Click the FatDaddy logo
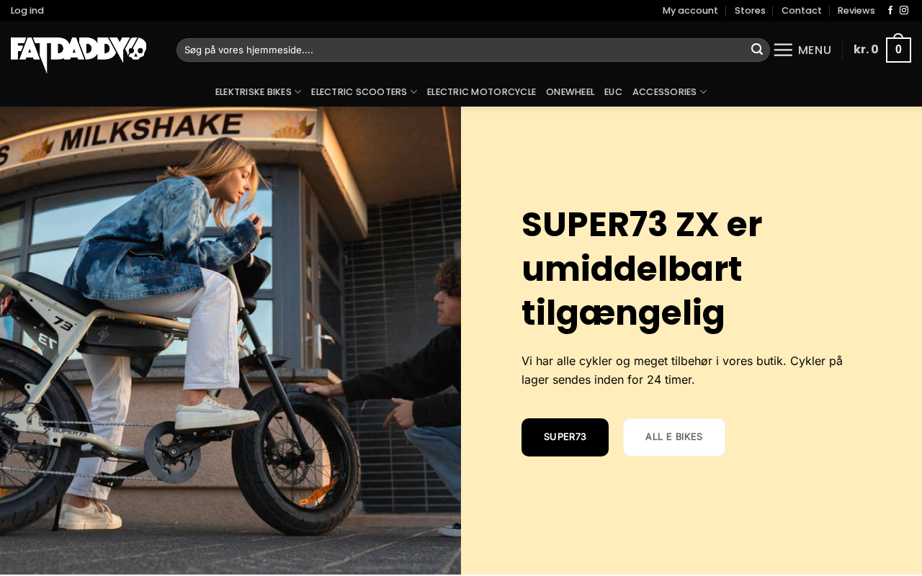 pos(79,55)
